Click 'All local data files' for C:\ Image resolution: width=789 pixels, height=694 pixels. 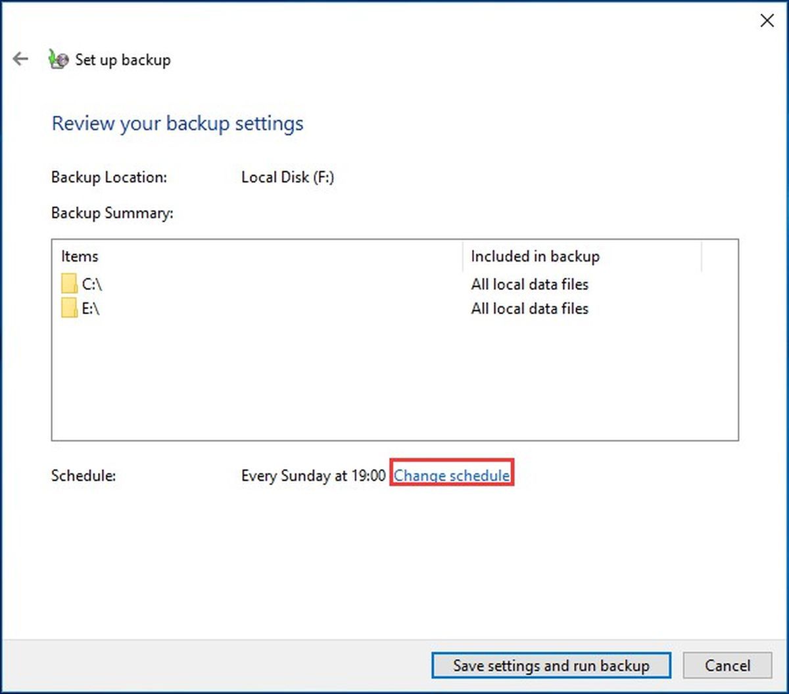[x=529, y=285]
